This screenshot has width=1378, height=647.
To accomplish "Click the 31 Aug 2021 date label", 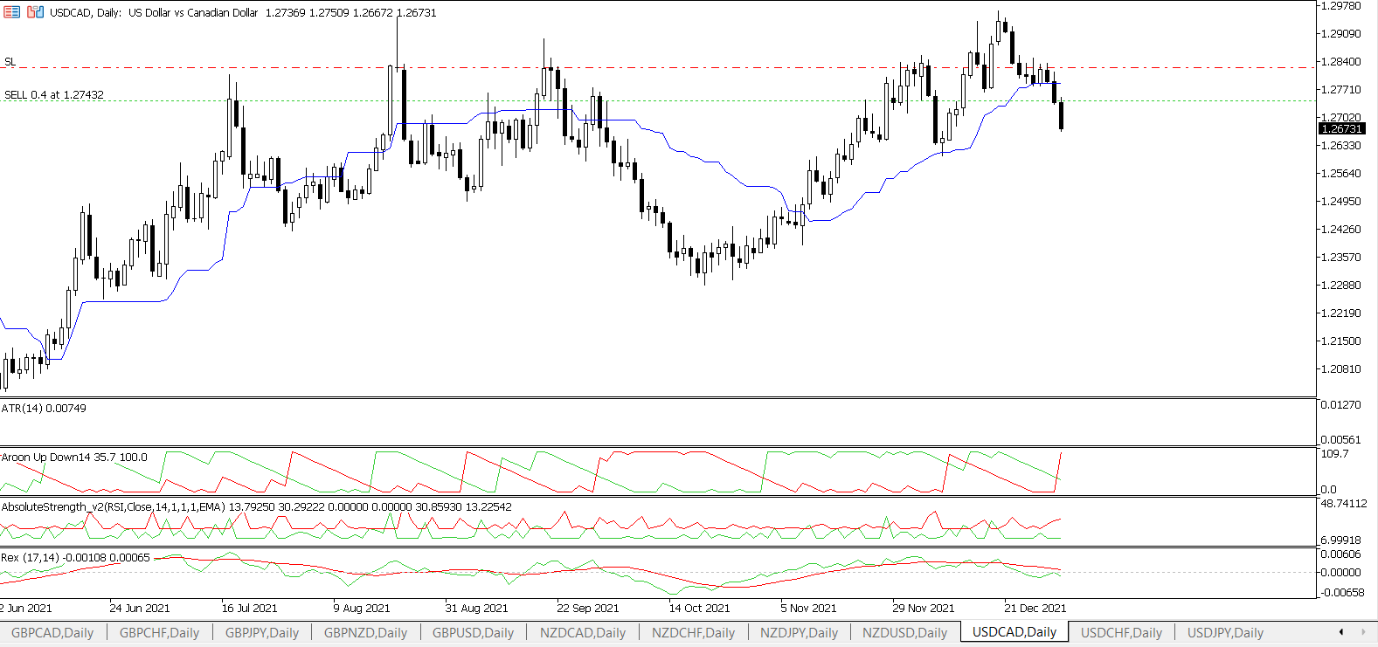I will pos(476,609).
